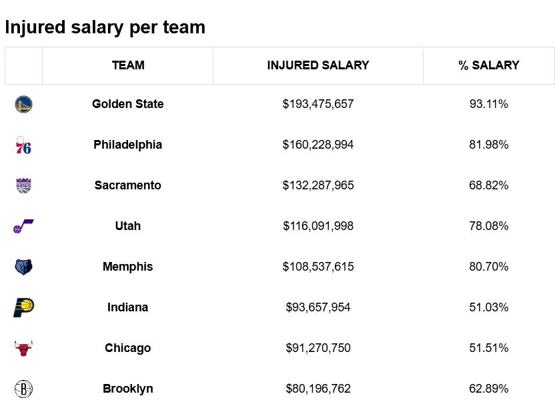555x408 pixels.
Task: Click the Utah Jazz logo
Action: [x=23, y=227]
